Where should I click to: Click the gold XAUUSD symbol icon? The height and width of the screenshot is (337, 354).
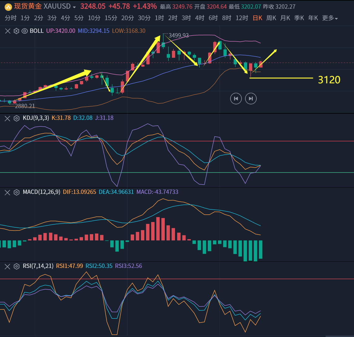[8, 7]
